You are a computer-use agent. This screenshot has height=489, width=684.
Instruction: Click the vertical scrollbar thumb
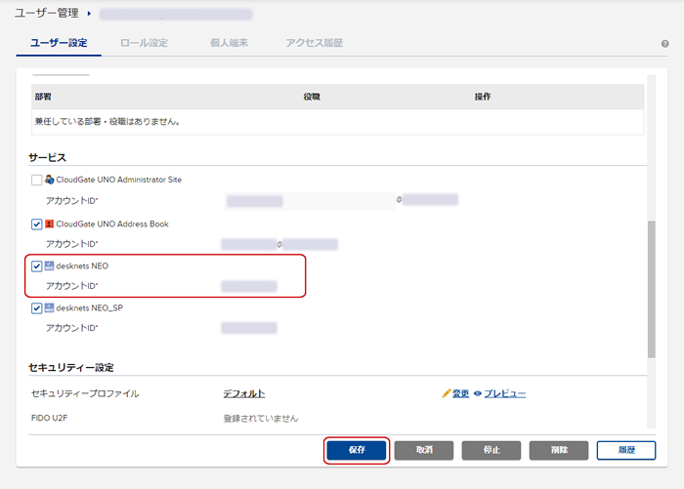coord(652,289)
